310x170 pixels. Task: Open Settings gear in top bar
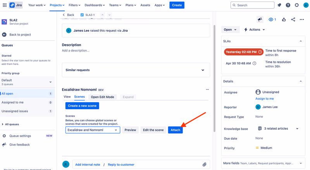[296, 5]
